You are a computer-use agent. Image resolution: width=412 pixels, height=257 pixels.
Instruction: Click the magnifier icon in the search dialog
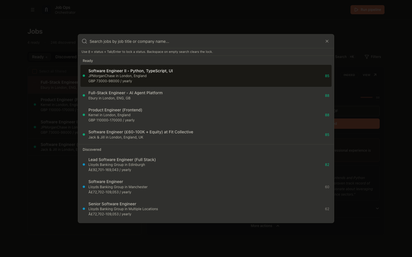click(x=84, y=41)
